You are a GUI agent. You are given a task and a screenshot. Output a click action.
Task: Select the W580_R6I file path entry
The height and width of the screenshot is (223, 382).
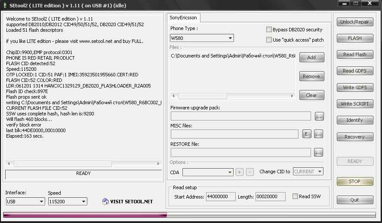pos(233,56)
